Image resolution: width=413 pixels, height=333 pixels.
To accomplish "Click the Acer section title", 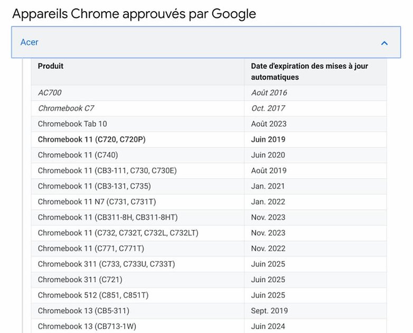I will tap(29, 42).
